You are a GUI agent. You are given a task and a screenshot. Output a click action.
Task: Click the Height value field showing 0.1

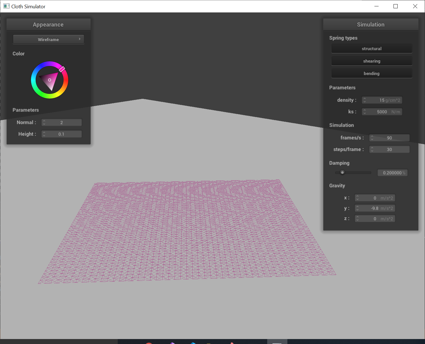[x=62, y=134]
